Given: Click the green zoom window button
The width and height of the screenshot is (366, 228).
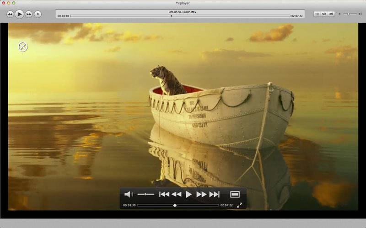Looking at the screenshot, I should click(x=14, y=3).
